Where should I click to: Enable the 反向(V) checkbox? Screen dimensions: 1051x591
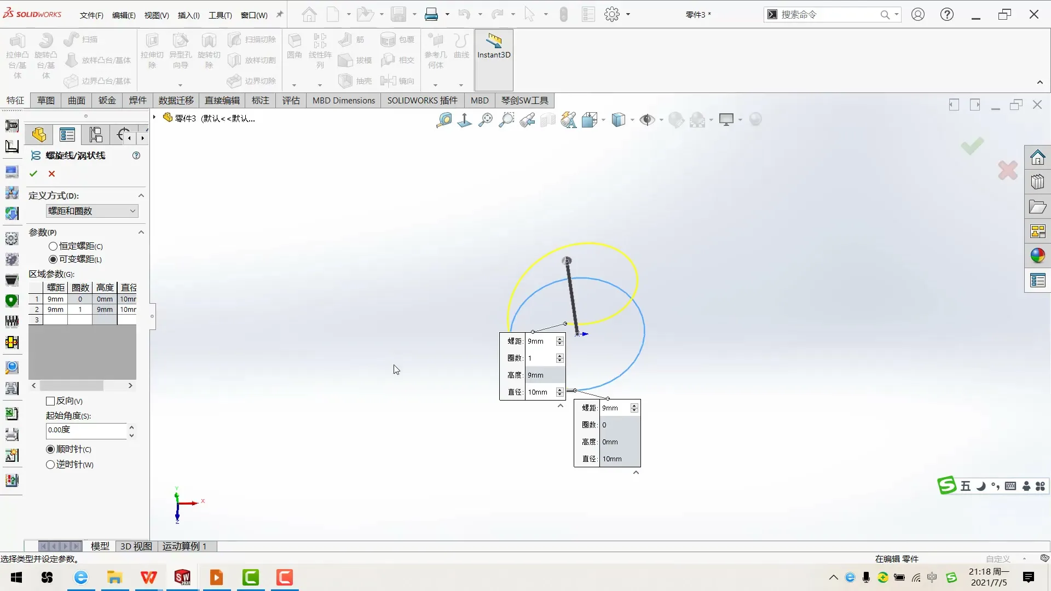pos(49,401)
